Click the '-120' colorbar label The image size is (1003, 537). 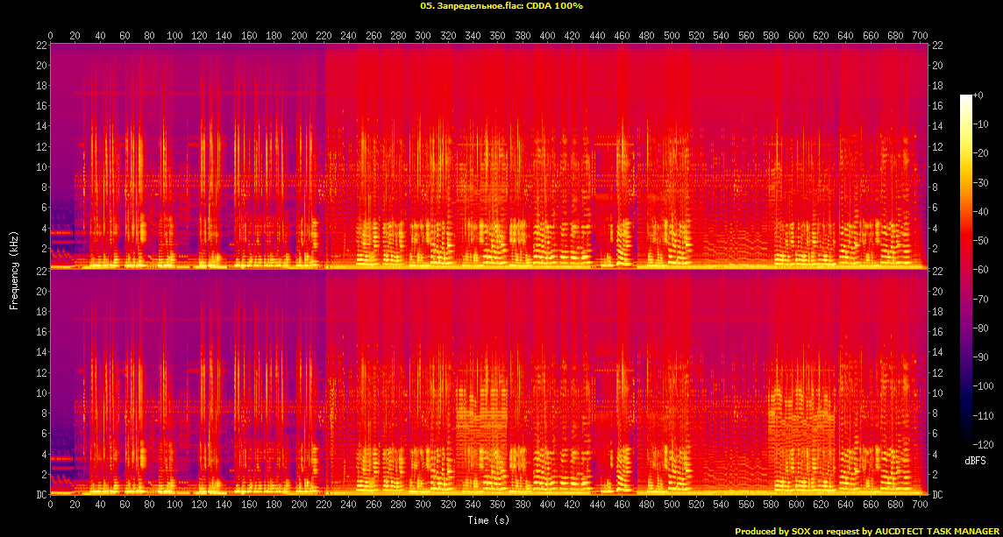point(981,443)
